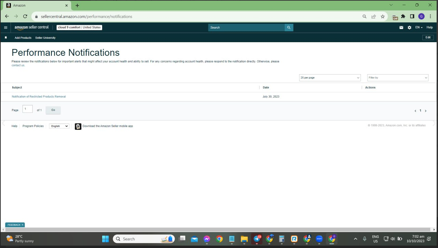Viewport: 438px width, 248px height.
Task: Open the footer Help link
Action: [x=14, y=126]
